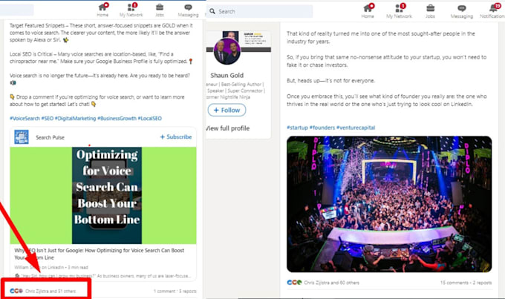Image resolution: width=505 pixels, height=299 pixels.
Task: Click the William byline under the article title
Action: point(51,267)
